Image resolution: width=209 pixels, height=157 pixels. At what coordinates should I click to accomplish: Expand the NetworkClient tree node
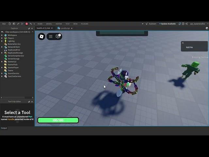click(2, 47)
